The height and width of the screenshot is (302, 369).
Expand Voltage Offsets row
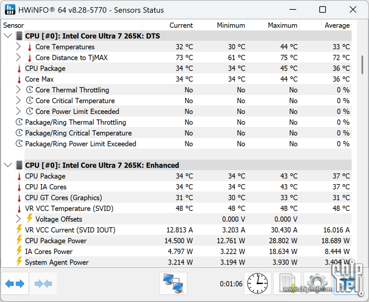click(18, 219)
